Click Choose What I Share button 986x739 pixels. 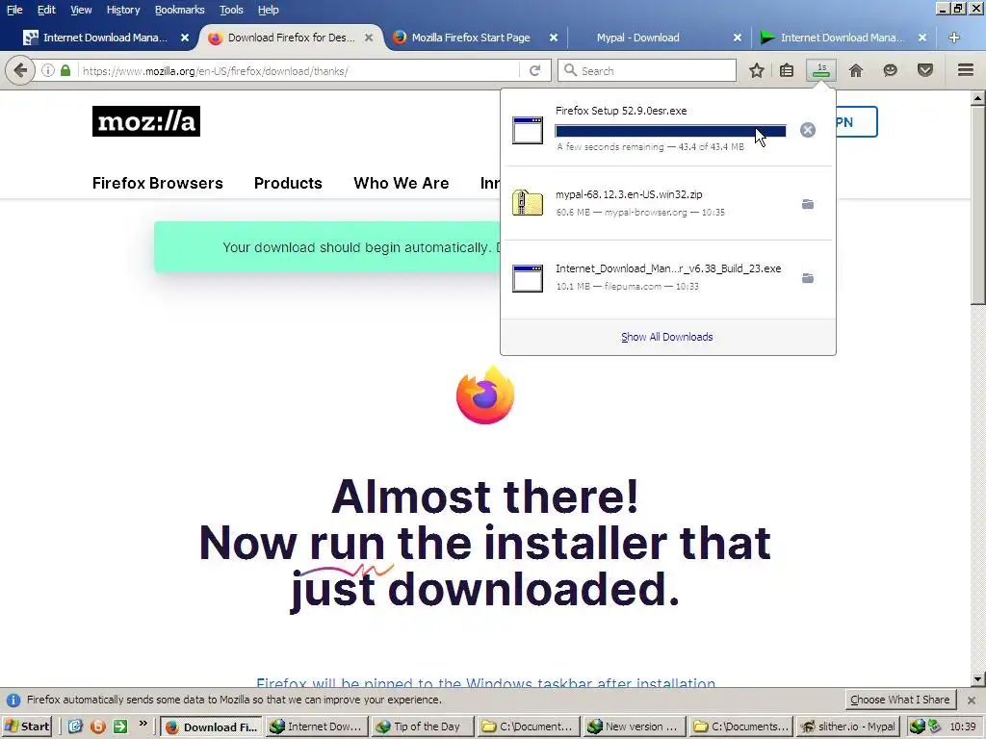pyautogui.click(x=900, y=700)
